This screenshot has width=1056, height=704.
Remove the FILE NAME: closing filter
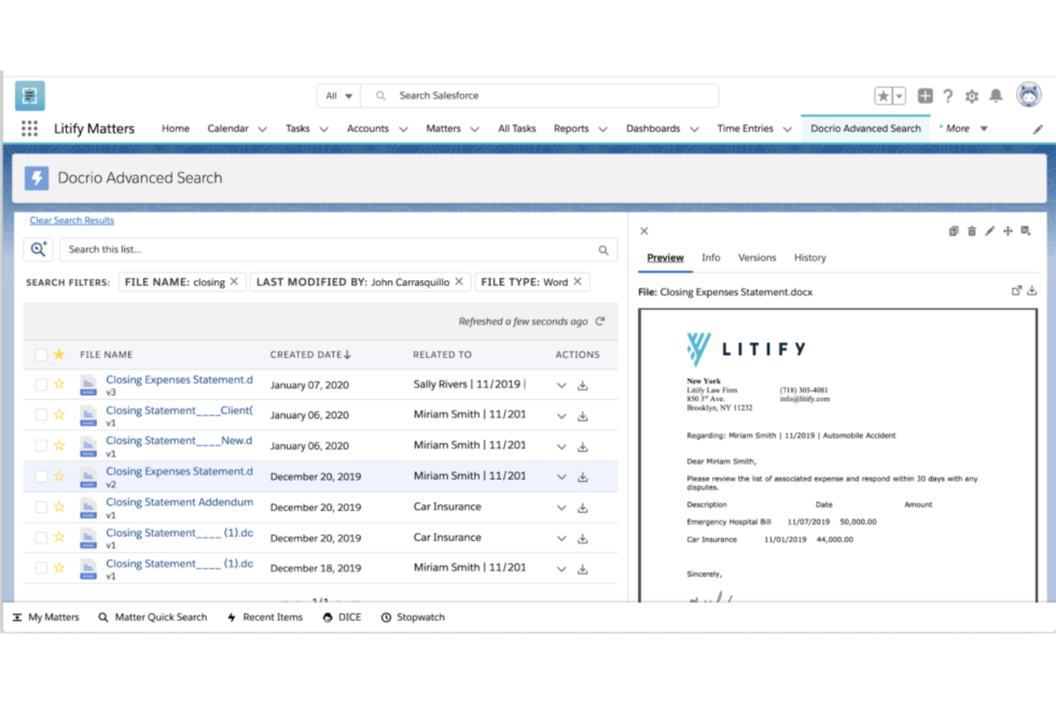click(x=234, y=282)
